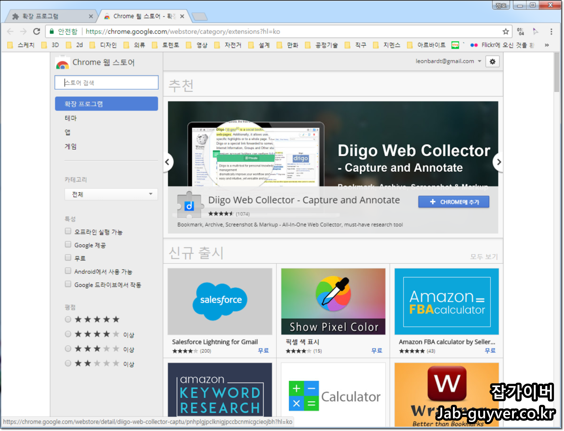Select 게임 in the sidebar
This screenshot has width=564, height=431.
point(70,146)
